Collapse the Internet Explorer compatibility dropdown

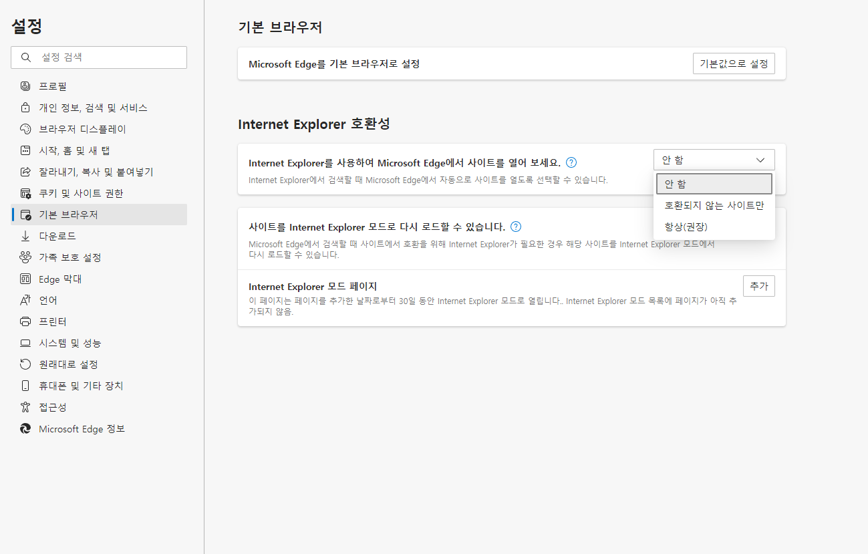tap(714, 160)
